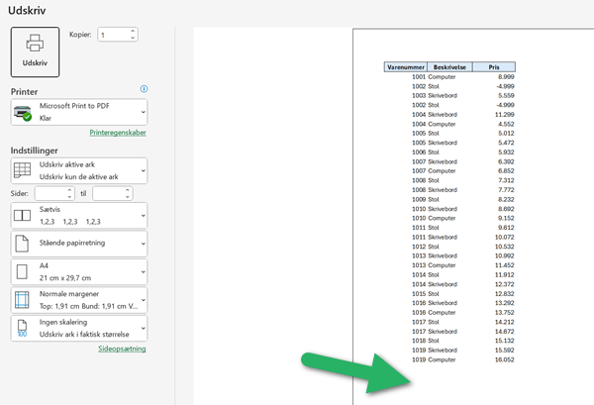This screenshot has width=594, height=405.
Task: Click the printer info icon
Action: click(145, 89)
